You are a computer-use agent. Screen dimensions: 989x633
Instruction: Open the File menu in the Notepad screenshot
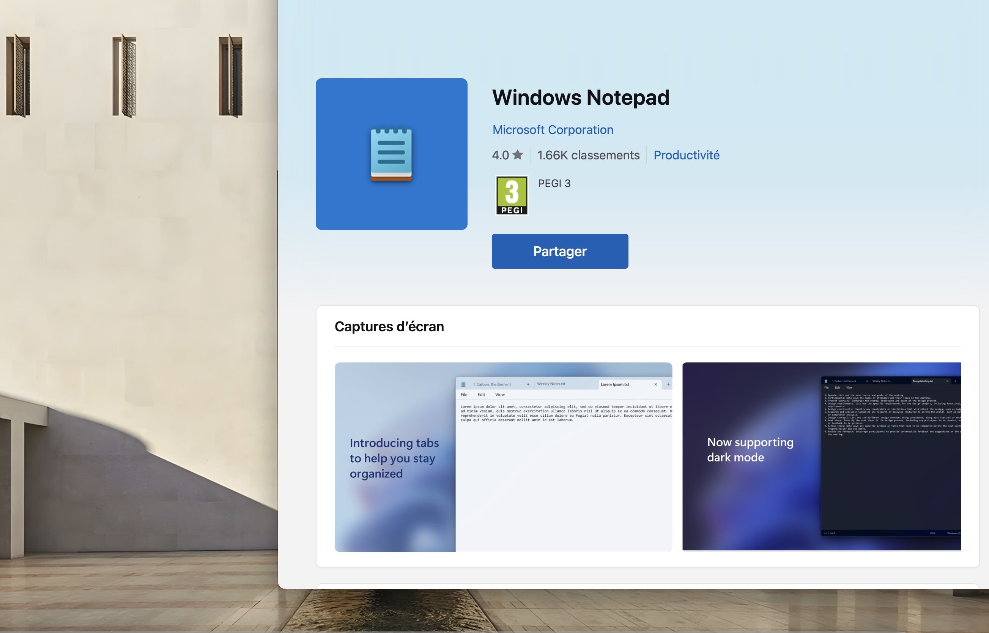[x=464, y=395]
